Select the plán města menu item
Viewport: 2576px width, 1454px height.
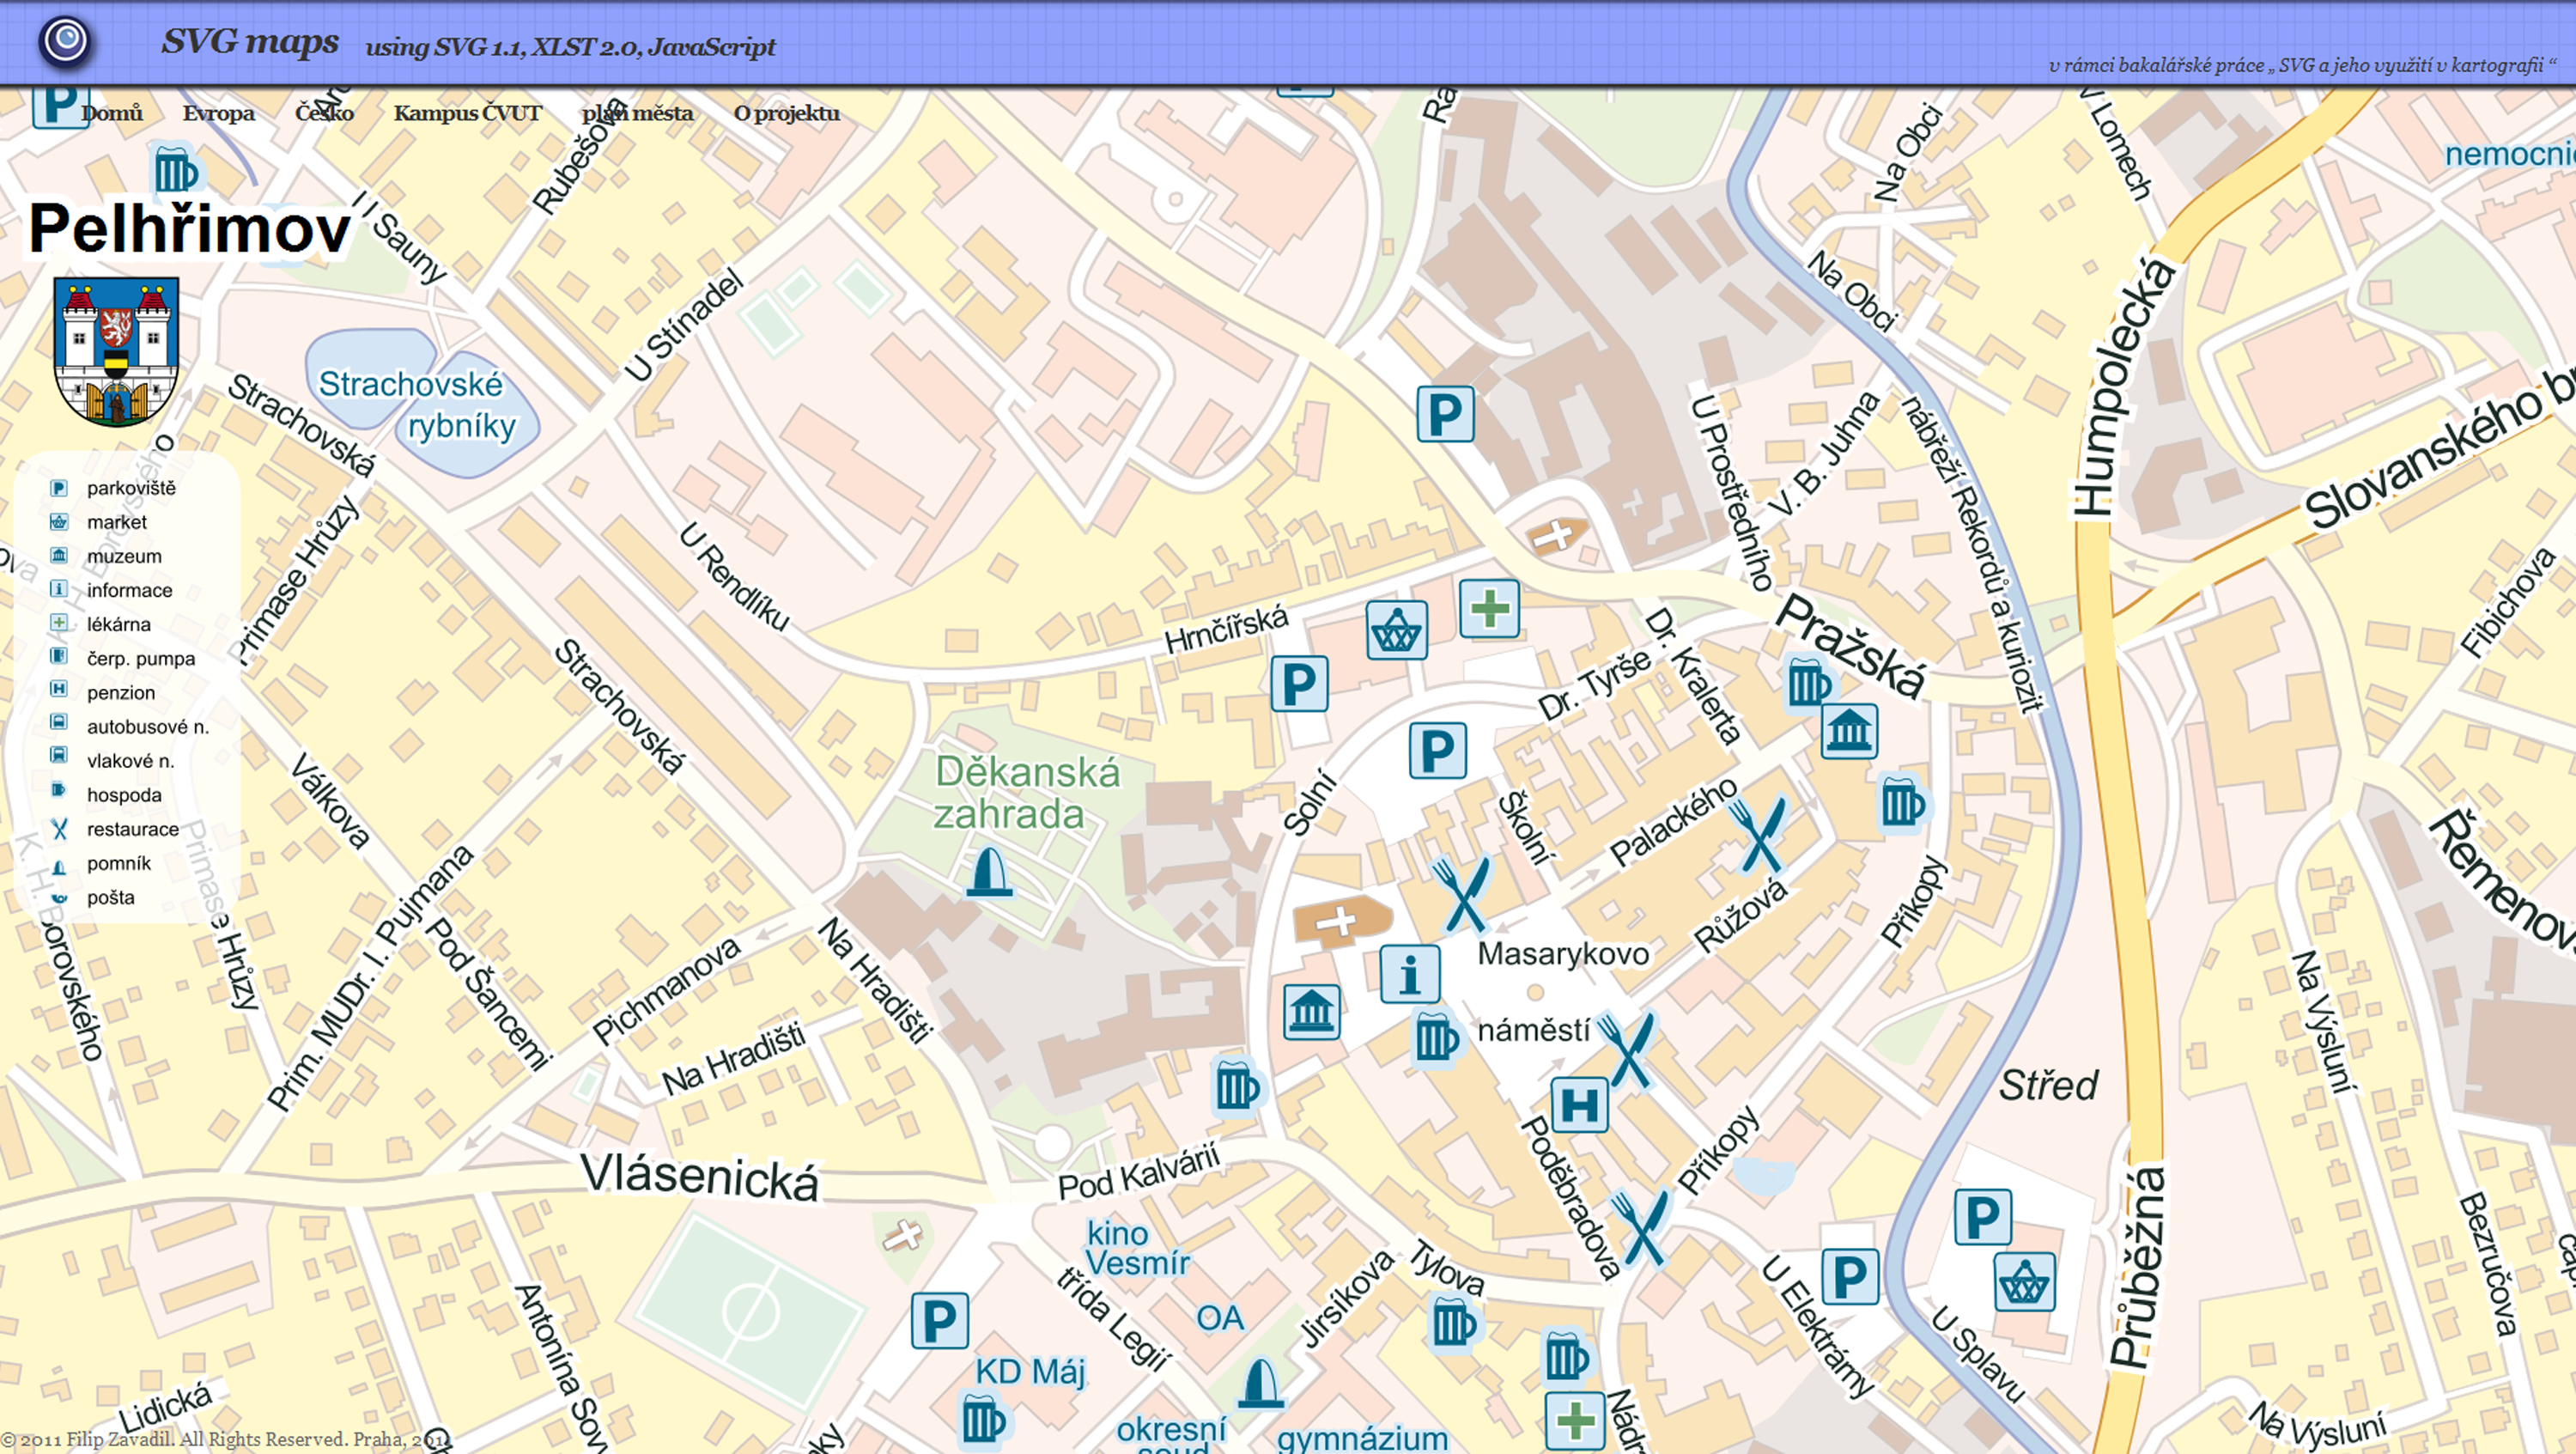[x=637, y=113]
